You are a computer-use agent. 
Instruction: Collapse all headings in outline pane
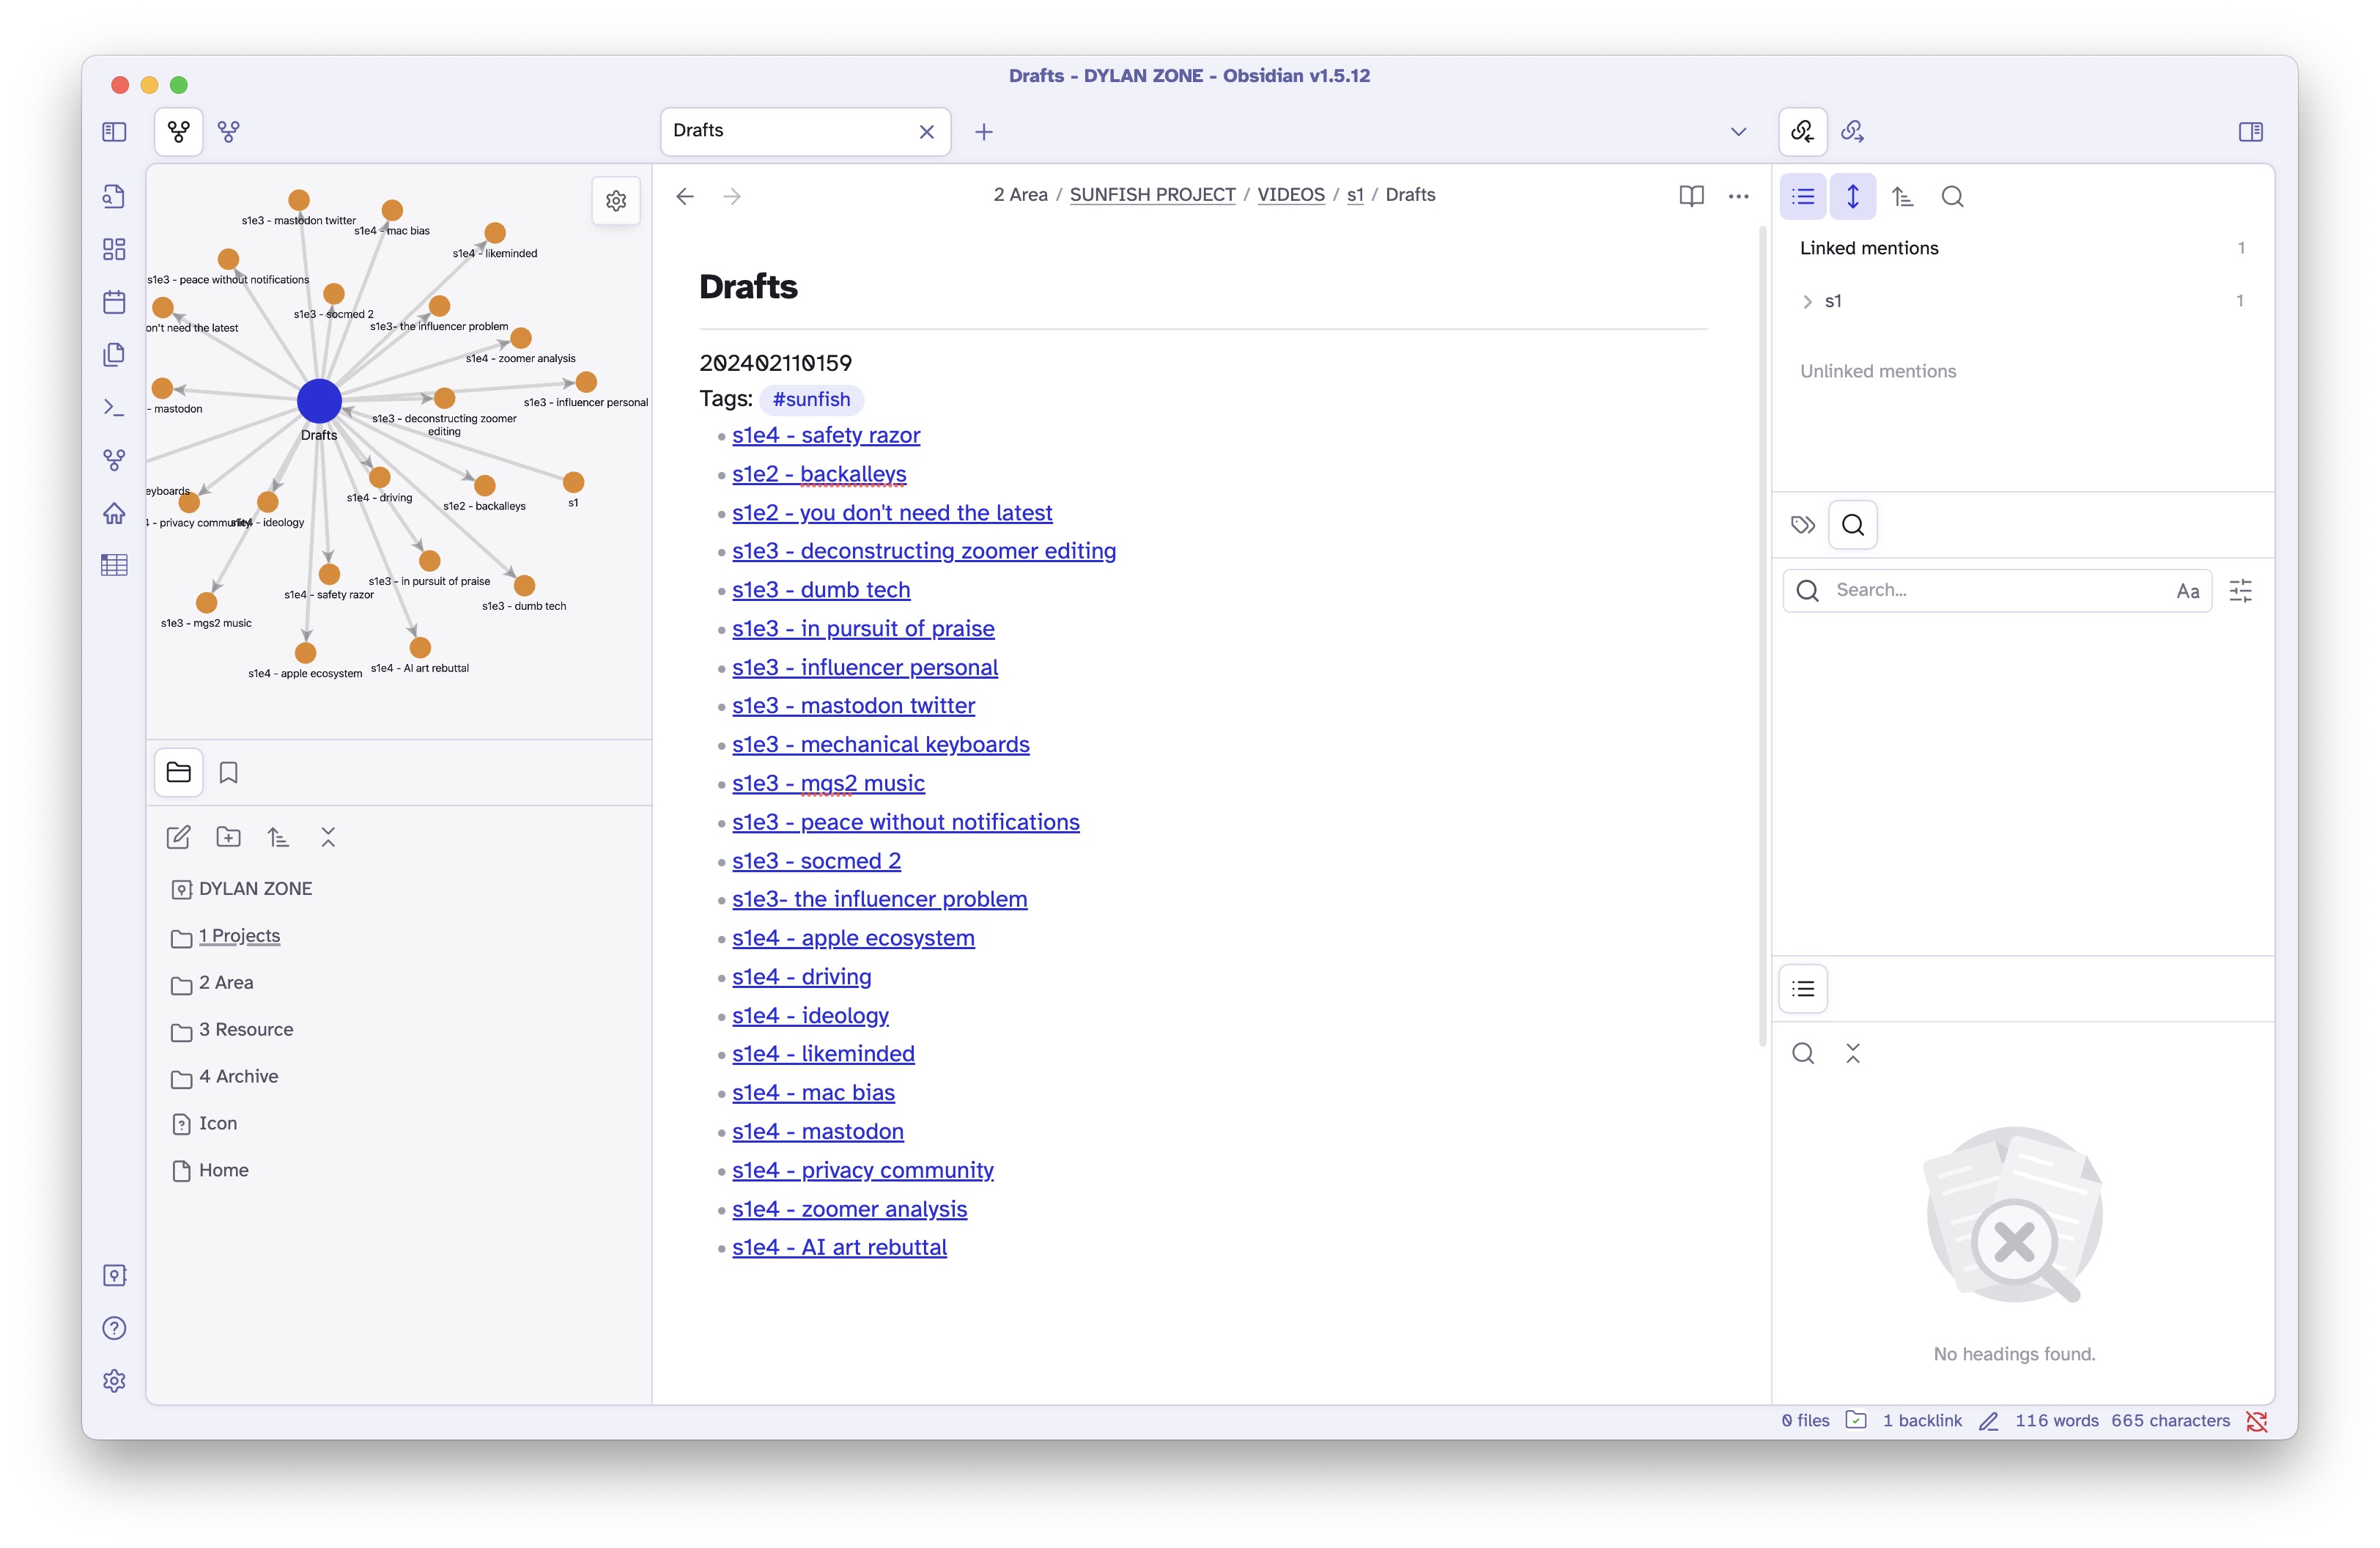coord(1852,1053)
